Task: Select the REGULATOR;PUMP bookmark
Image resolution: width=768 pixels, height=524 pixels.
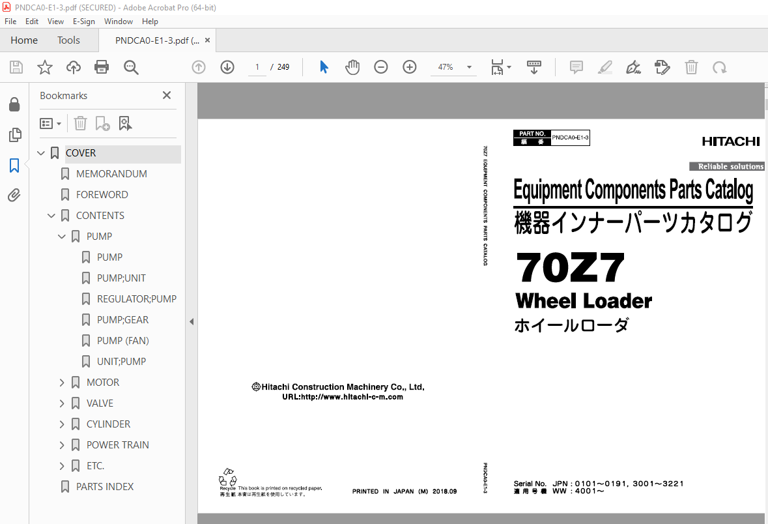Action: (137, 299)
